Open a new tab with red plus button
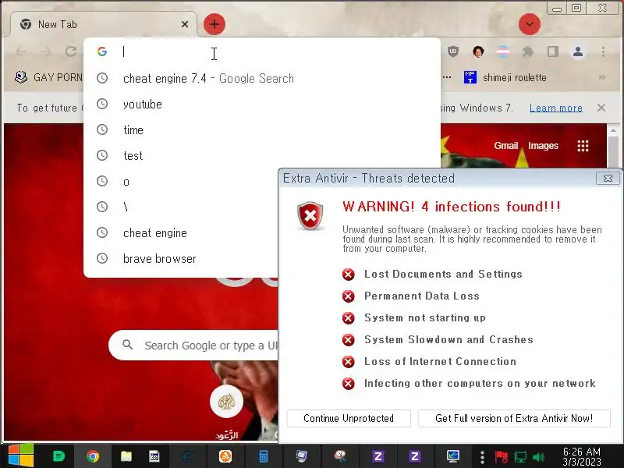This screenshot has height=468, width=624. (x=214, y=24)
